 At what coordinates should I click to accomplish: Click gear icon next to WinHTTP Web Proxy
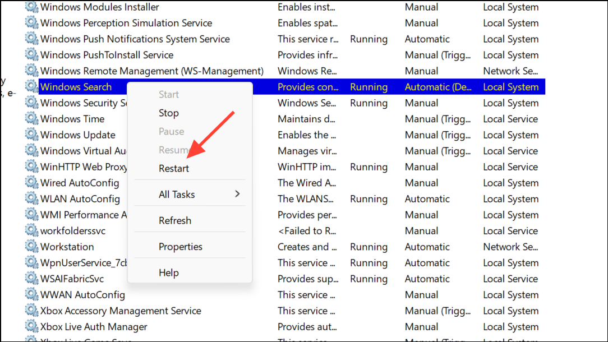pos(32,167)
